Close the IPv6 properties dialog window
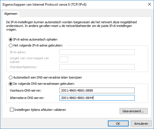Viewport: 154px width, 129px height. tap(149, 5)
